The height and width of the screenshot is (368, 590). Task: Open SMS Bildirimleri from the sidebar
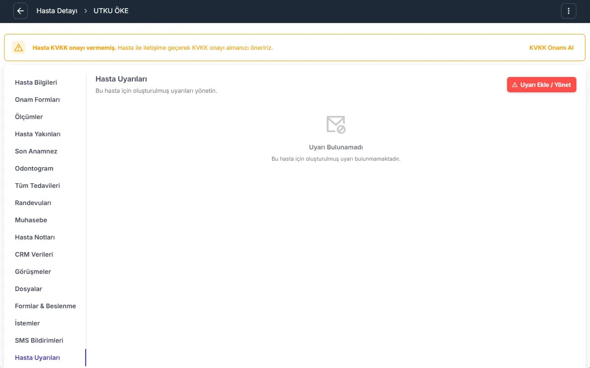pos(39,340)
